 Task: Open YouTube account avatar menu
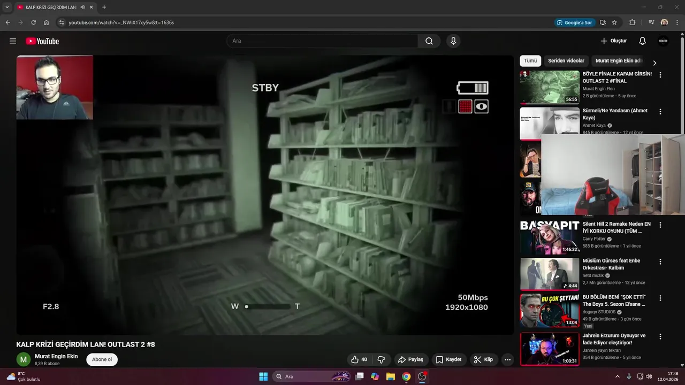click(663, 41)
